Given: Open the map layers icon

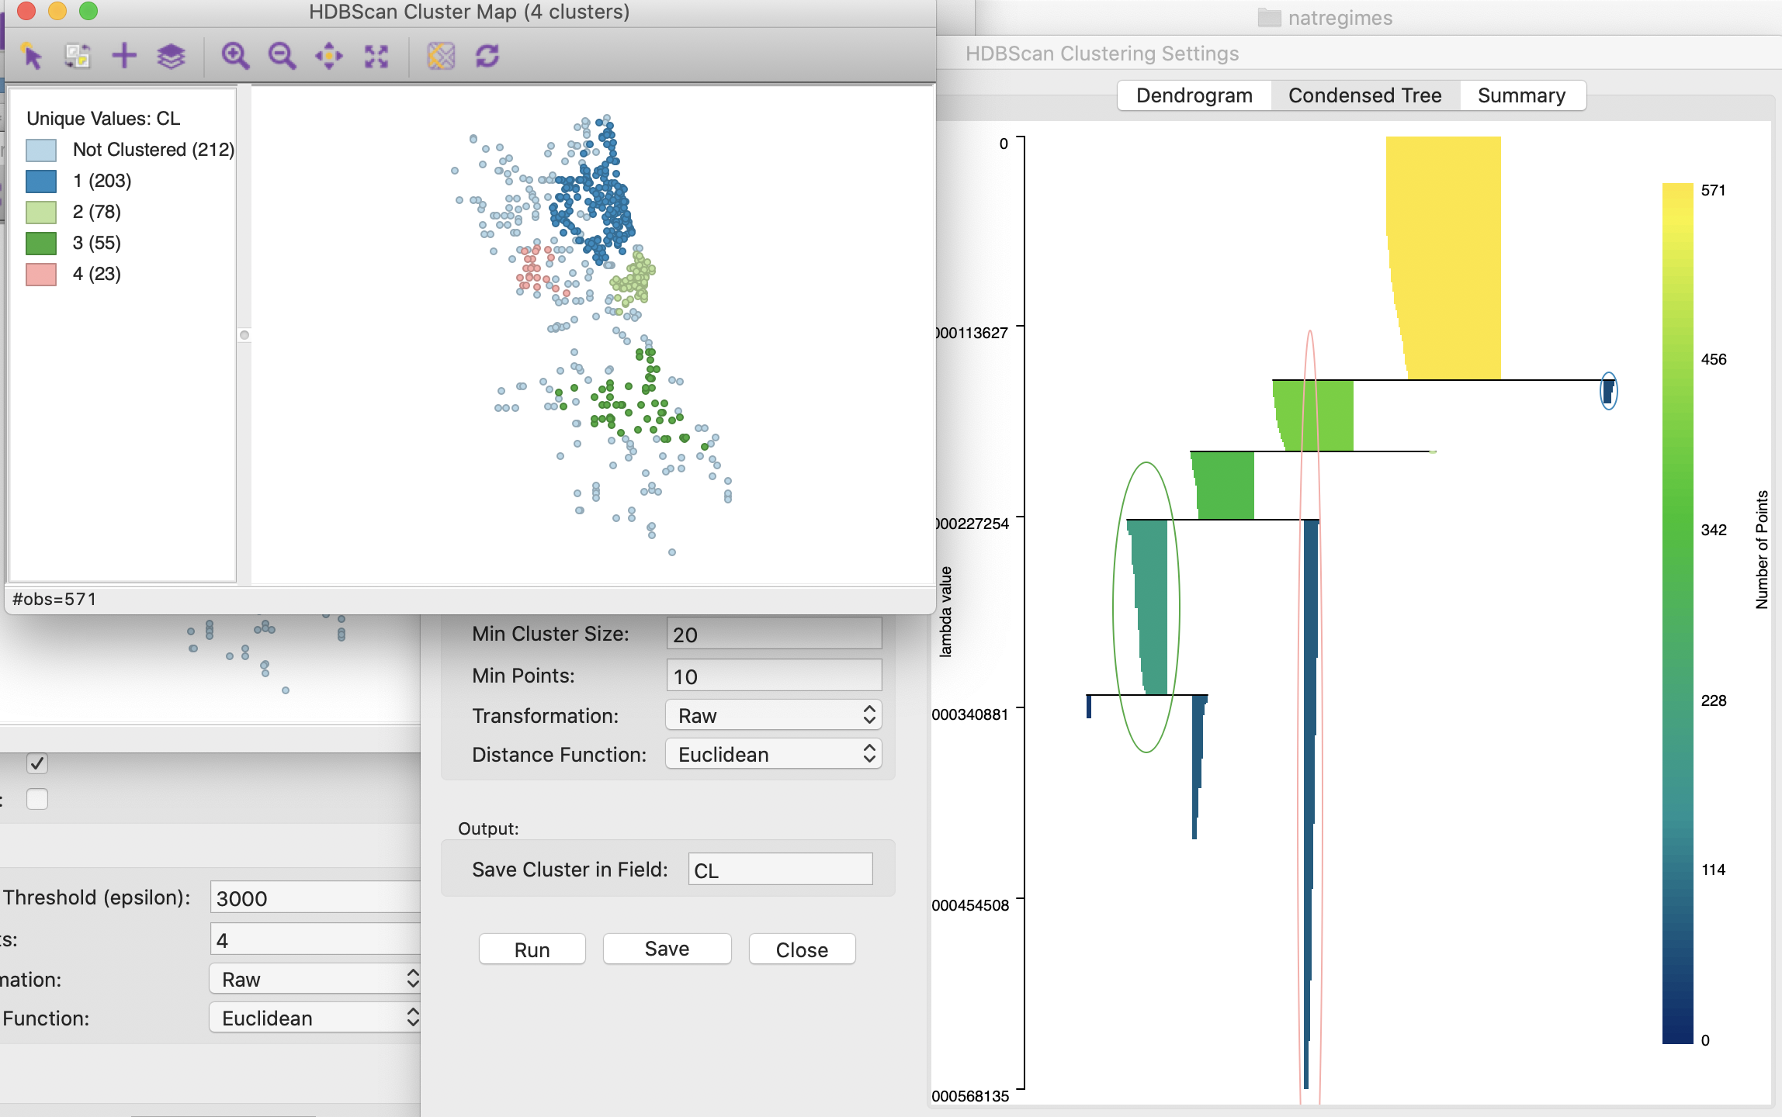Looking at the screenshot, I should [x=171, y=55].
